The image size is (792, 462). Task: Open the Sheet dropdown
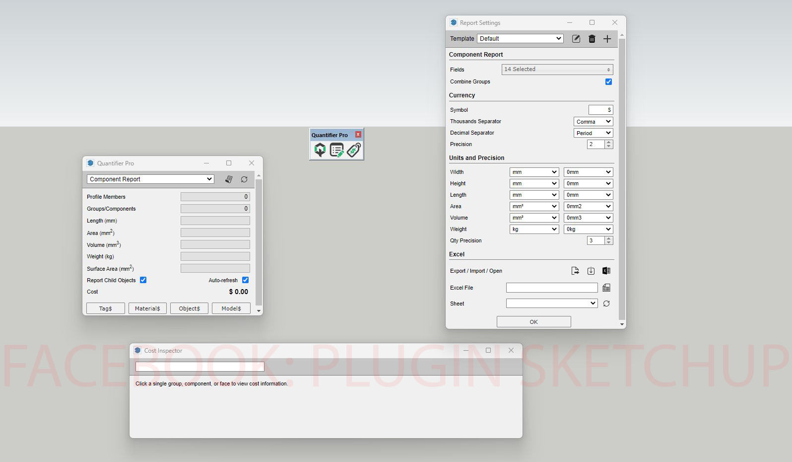point(552,304)
